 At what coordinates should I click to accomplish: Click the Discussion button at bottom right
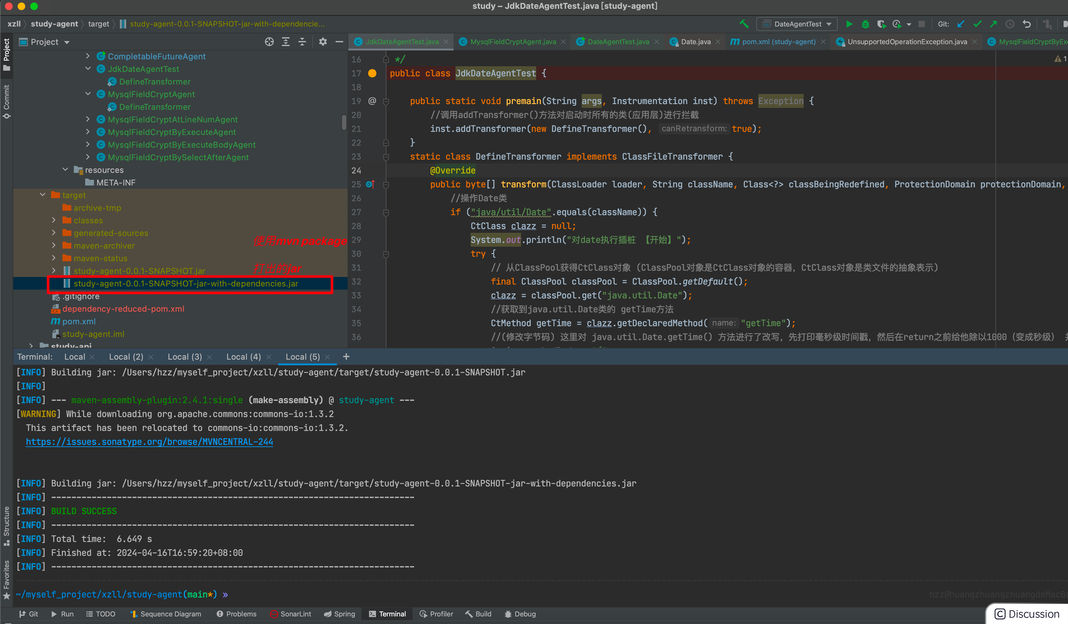[x=1027, y=614]
